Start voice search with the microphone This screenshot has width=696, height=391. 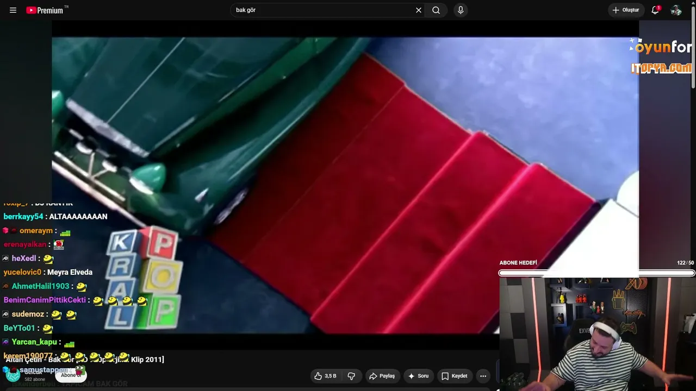coord(461,10)
